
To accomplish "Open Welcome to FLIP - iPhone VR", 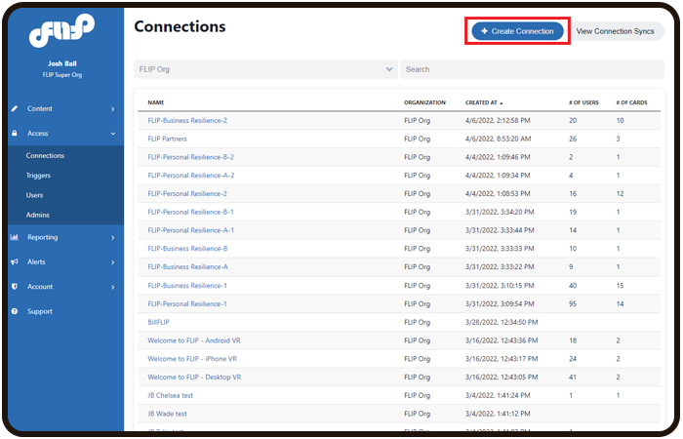I will (x=192, y=359).
